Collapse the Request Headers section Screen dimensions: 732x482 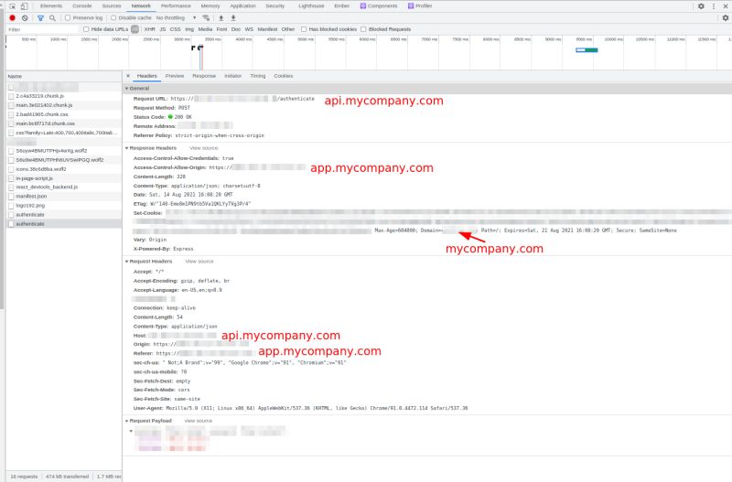pyautogui.click(x=126, y=262)
